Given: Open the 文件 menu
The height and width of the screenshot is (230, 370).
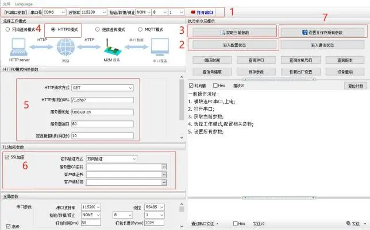Looking at the screenshot, I should (x=7, y=4).
